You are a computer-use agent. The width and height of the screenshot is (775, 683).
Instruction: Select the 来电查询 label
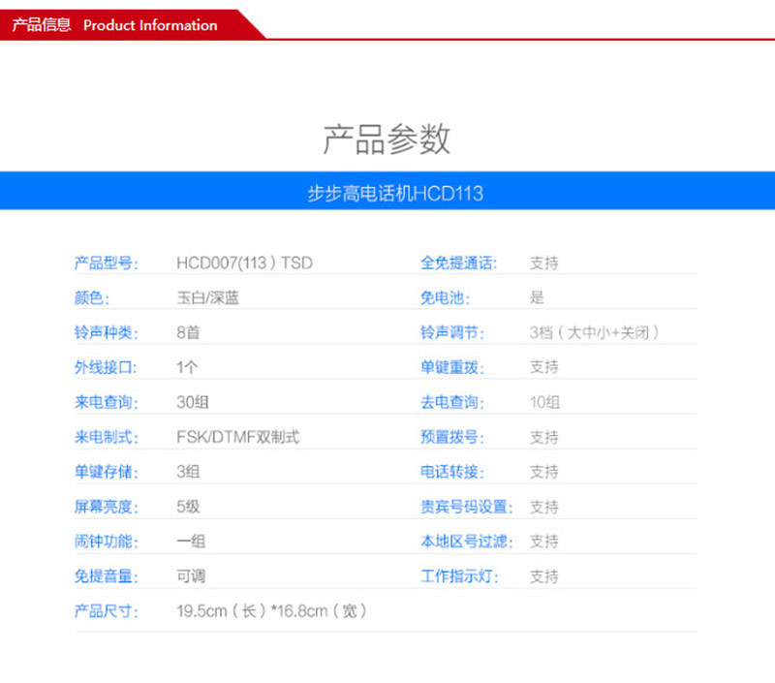(107, 402)
